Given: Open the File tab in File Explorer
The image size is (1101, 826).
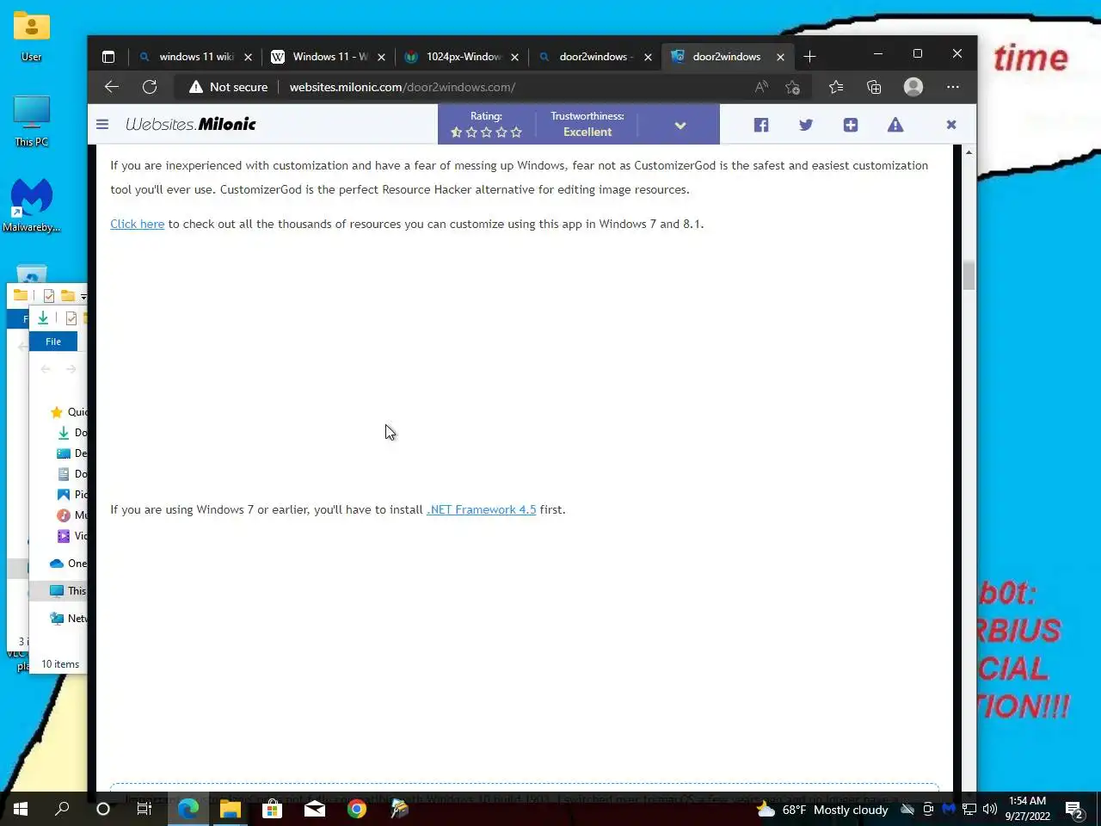Looking at the screenshot, I should (x=53, y=342).
